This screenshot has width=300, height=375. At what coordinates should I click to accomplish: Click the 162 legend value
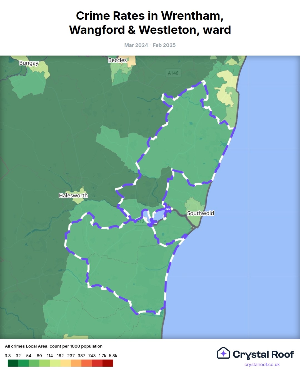click(60, 356)
